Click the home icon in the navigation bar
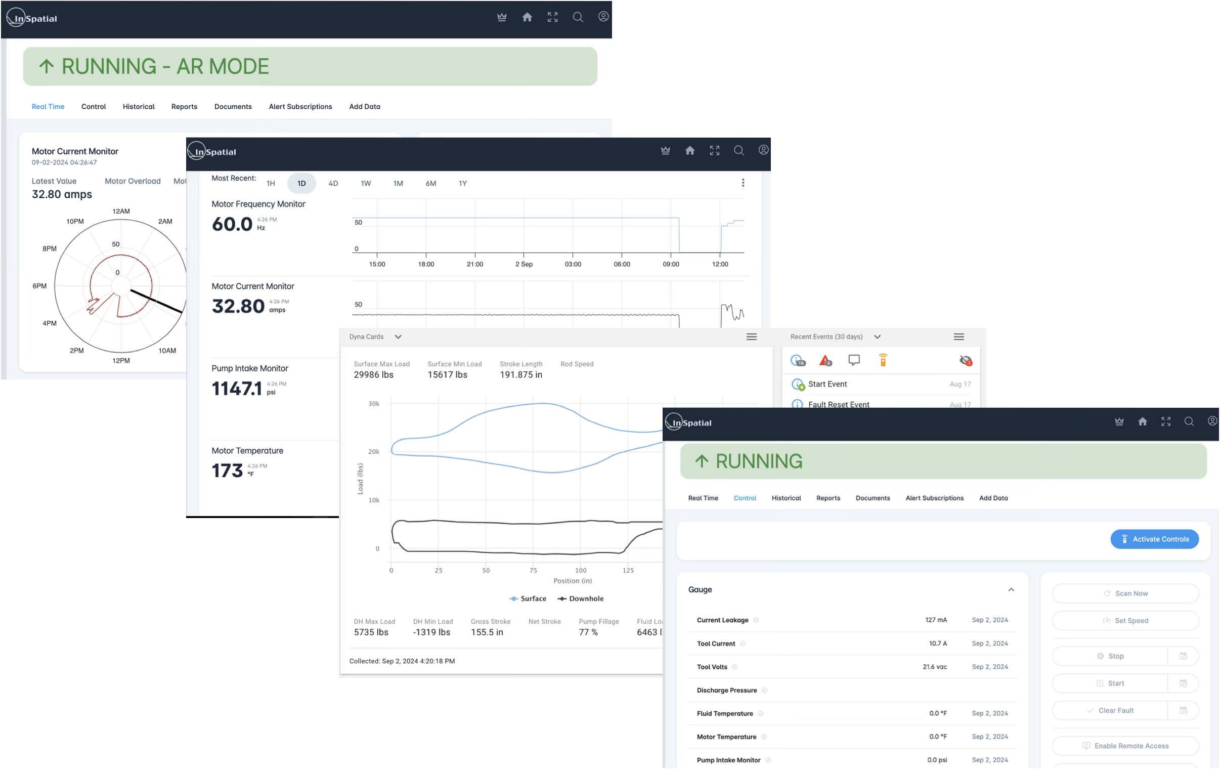The width and height of the screenshot is (1220, 769). (527, 17)
